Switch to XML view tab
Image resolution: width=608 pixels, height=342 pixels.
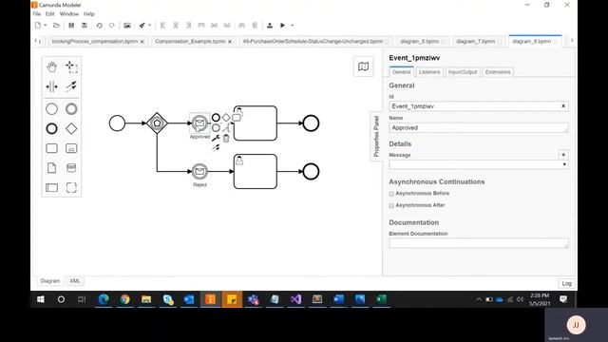(75, 281)
